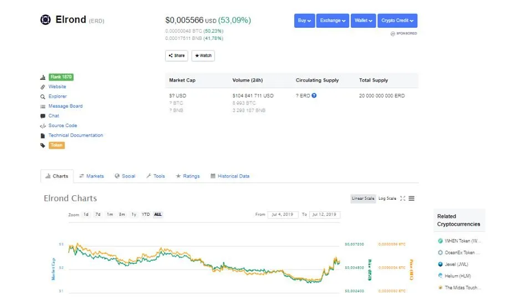532x299 pixels.
Task: Click the Message Board list icon
Action: [43, 107]
